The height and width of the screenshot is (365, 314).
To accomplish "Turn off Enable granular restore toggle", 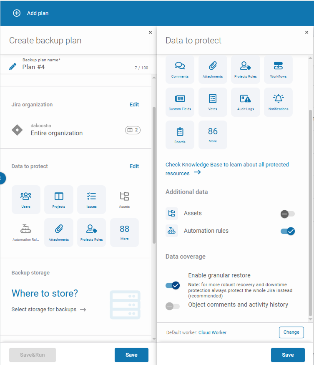I will coord(173,285).
